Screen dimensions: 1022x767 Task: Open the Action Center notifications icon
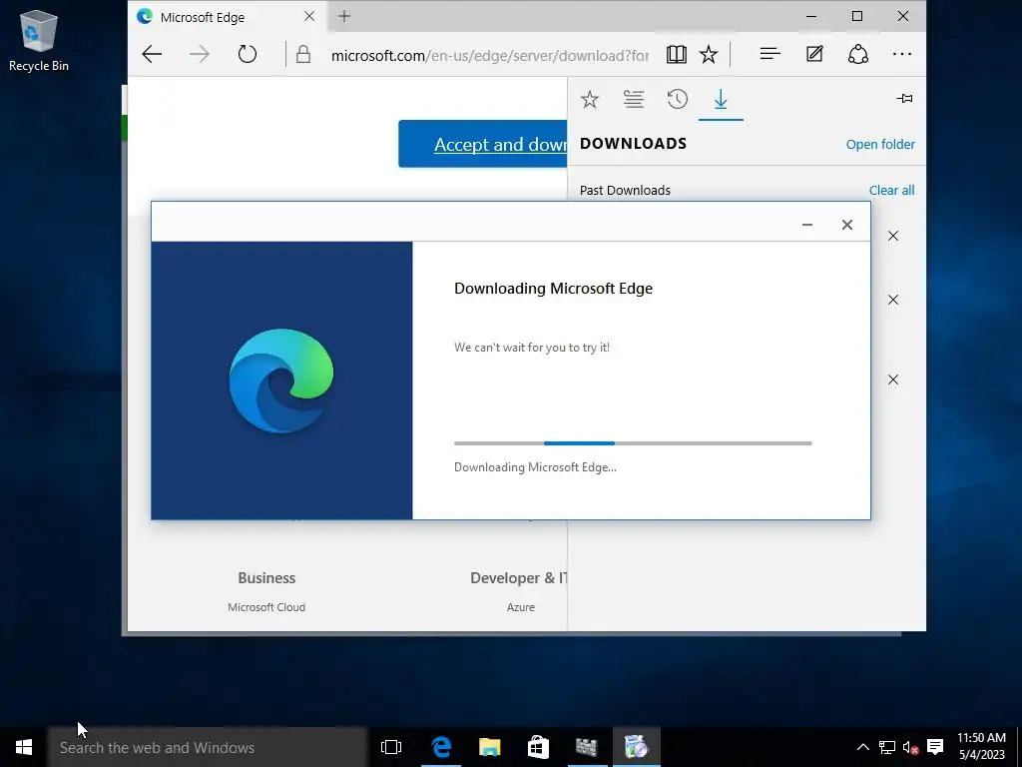tap(935, 747)
